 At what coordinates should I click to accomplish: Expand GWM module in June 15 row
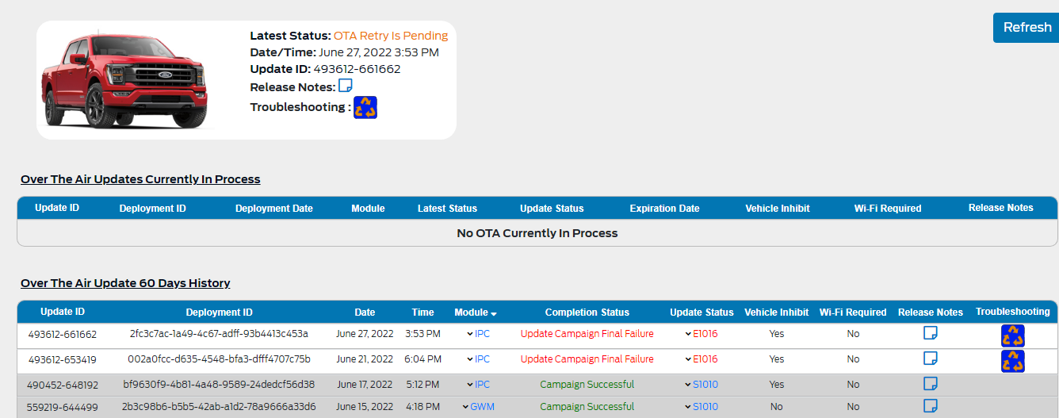[x=465, y=407]
